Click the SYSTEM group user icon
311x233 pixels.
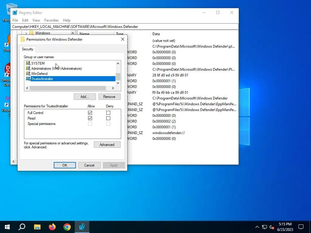(28, 63)
